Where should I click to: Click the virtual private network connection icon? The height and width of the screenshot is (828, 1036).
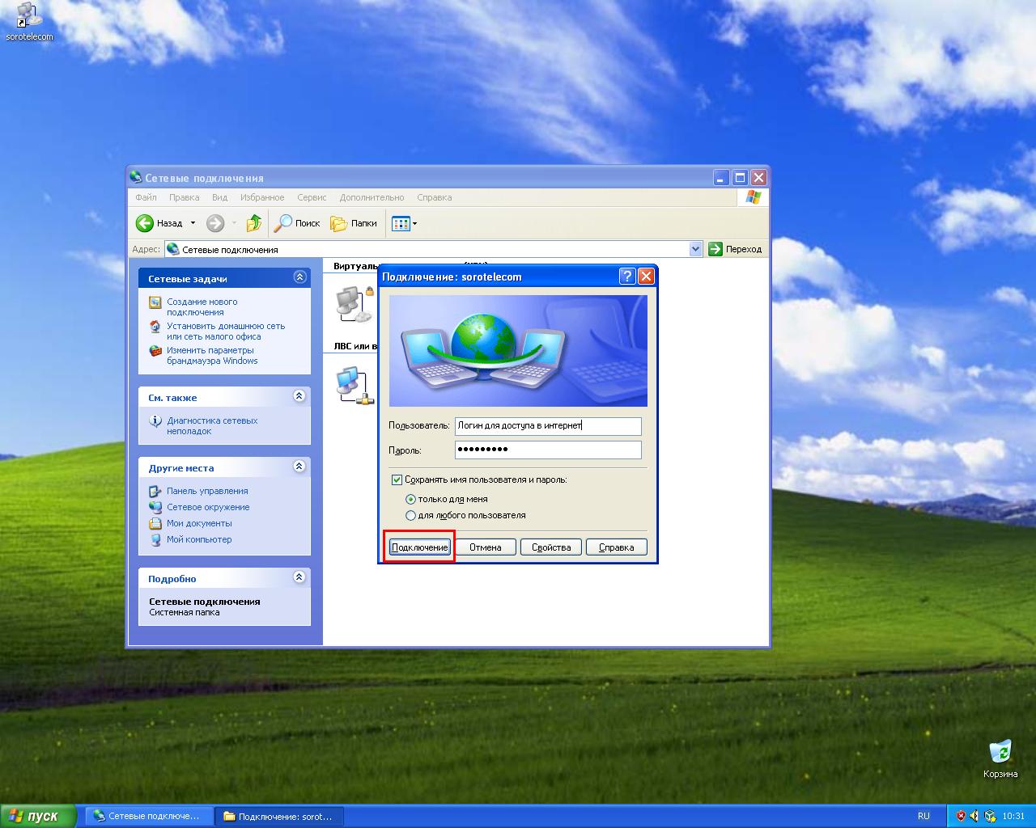[x=354, y=304]
